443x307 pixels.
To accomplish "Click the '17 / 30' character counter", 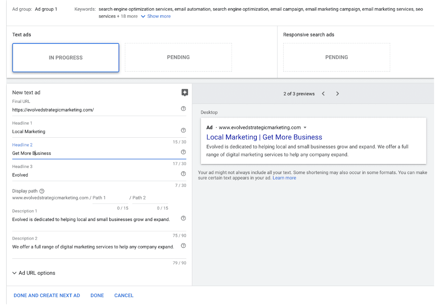I will pos(180,164).
